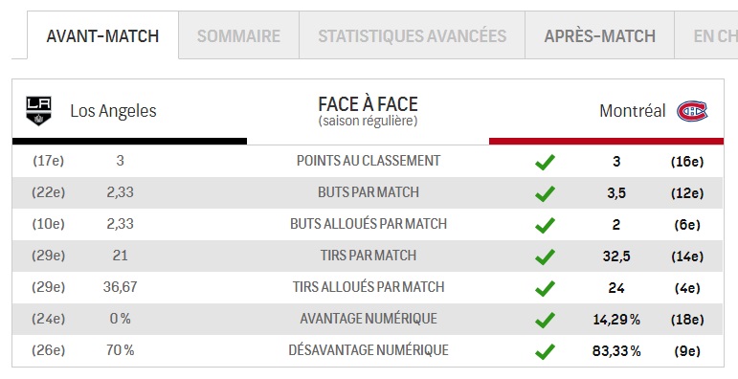This screenshot has height=379, width=738.
Task: Click the Montréal team name
Action: click(633, 111)
